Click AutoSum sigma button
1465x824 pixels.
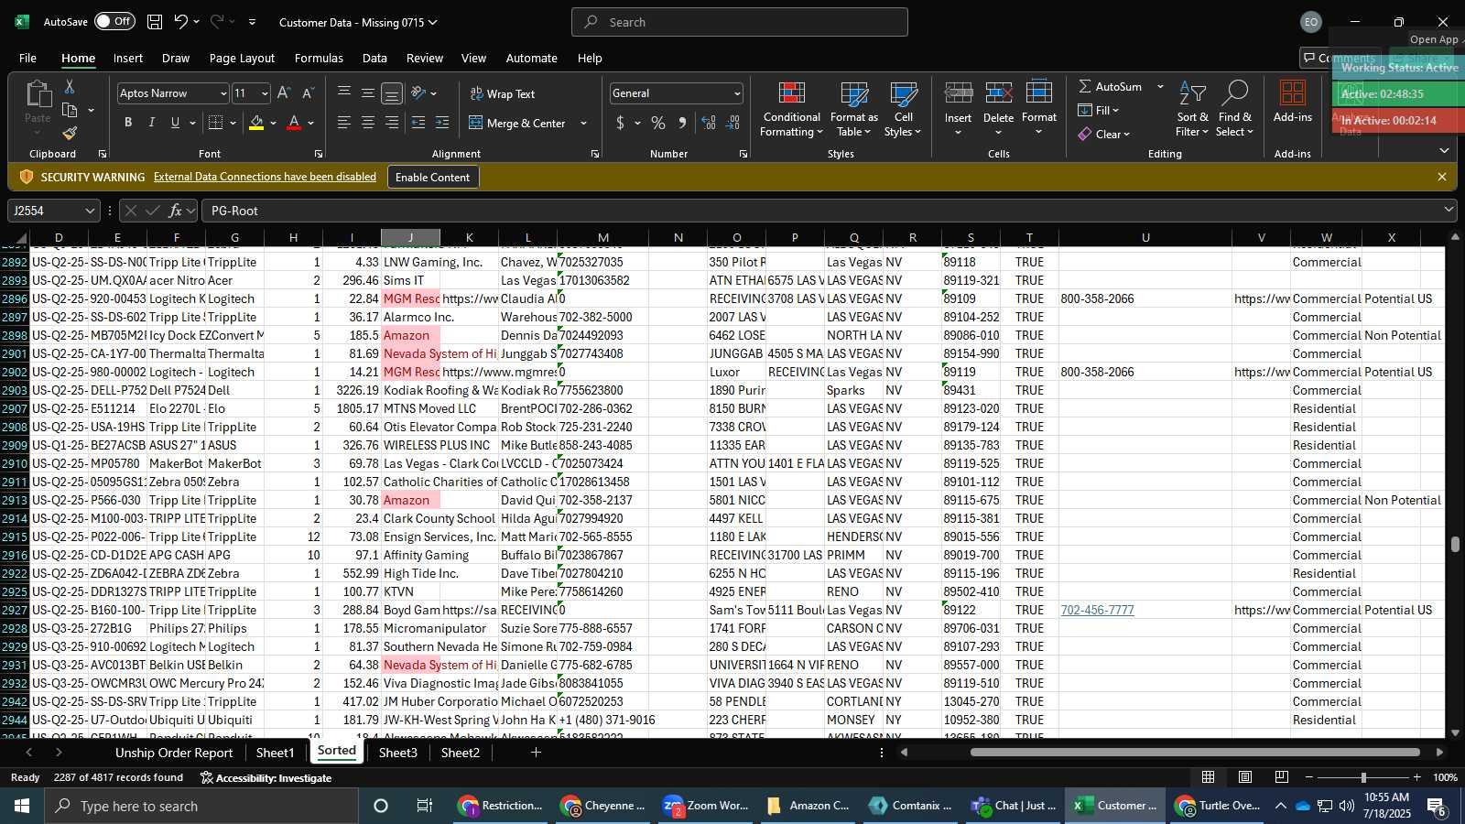pos(1110,86)
